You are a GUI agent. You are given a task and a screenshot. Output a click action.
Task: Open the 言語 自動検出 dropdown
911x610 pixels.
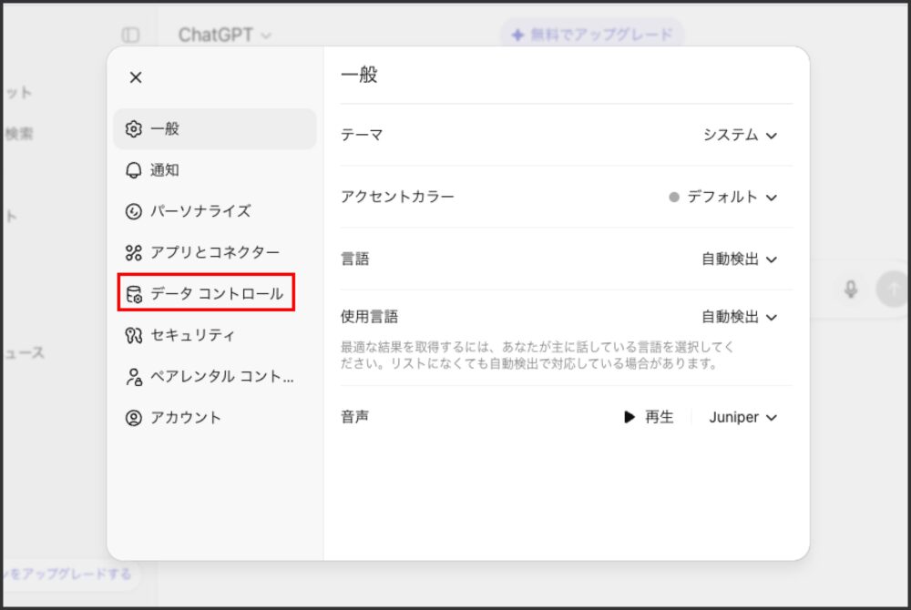pyautogui.click(x=739, y=259)
